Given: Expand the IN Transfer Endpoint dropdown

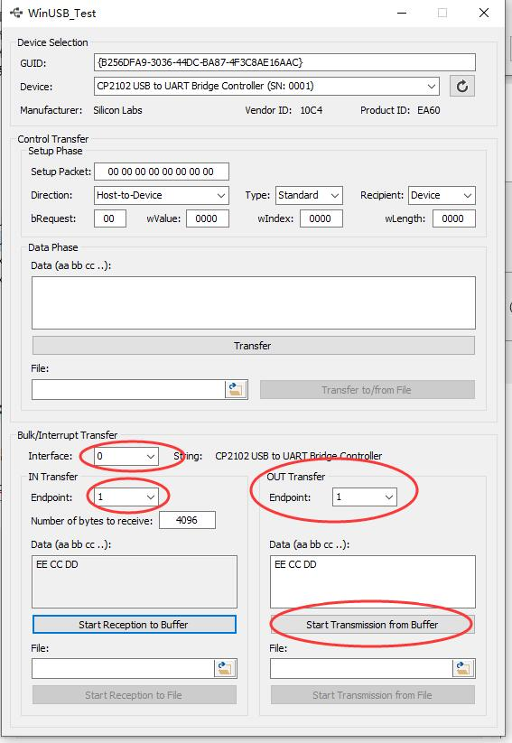Looking at the screenshot, I should click(x=126, y=497).
